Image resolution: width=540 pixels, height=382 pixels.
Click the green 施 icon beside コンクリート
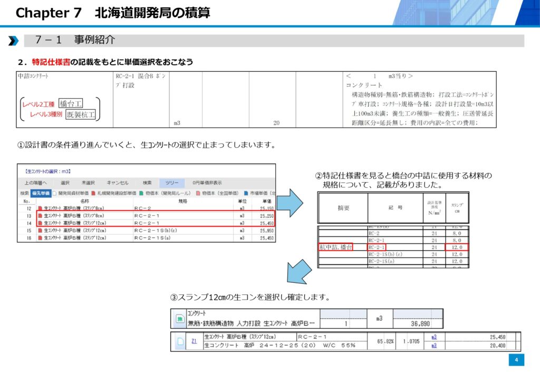(x=179, y=318)
